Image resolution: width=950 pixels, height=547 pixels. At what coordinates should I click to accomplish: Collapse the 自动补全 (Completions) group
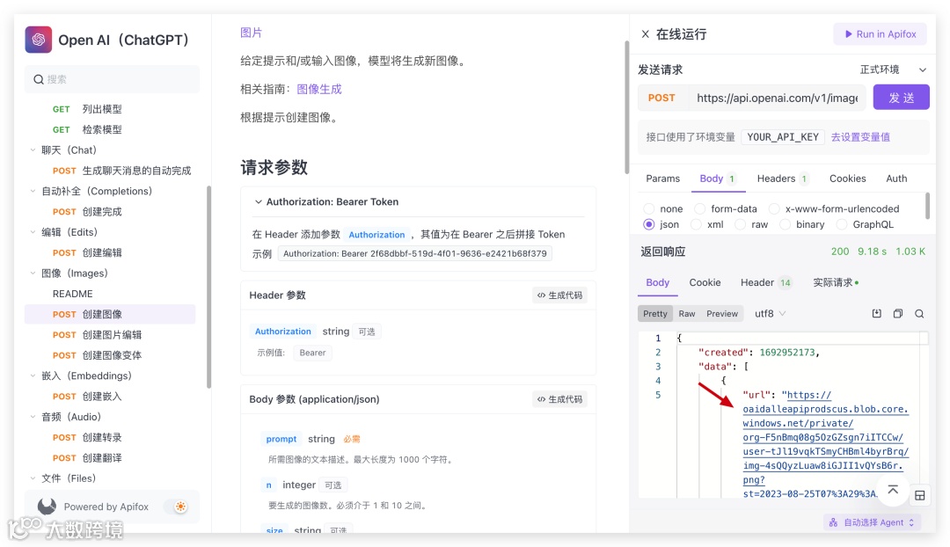click(33, 191)
